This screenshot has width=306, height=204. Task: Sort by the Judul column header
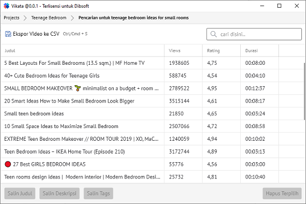(x=10, y=51)
